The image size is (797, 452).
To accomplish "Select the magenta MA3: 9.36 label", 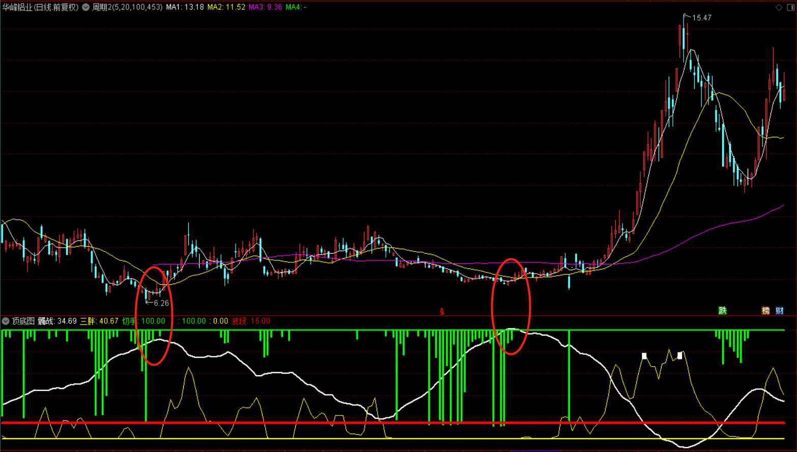I will pos(265,7).
